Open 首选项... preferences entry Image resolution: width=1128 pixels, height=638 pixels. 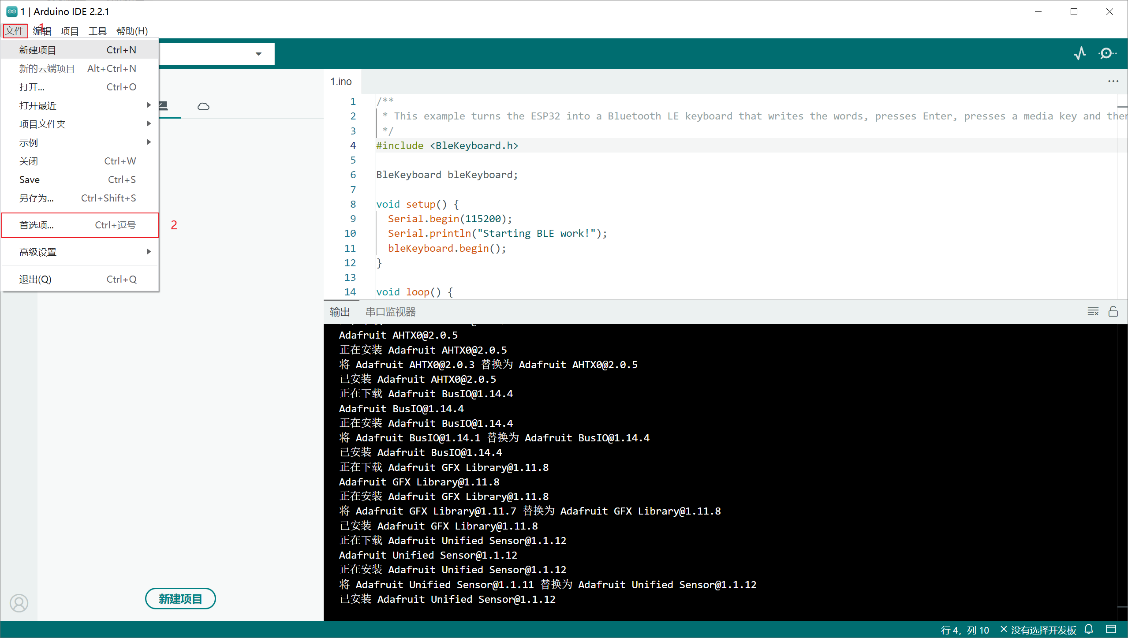[80, 225]
